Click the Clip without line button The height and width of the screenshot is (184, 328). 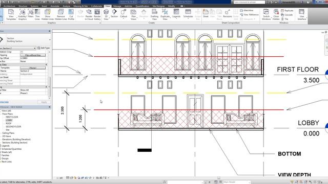33,55
